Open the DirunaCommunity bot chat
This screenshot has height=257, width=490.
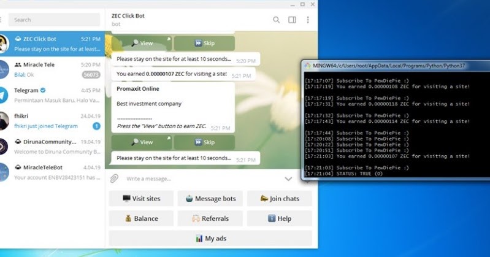coord(52,147)
